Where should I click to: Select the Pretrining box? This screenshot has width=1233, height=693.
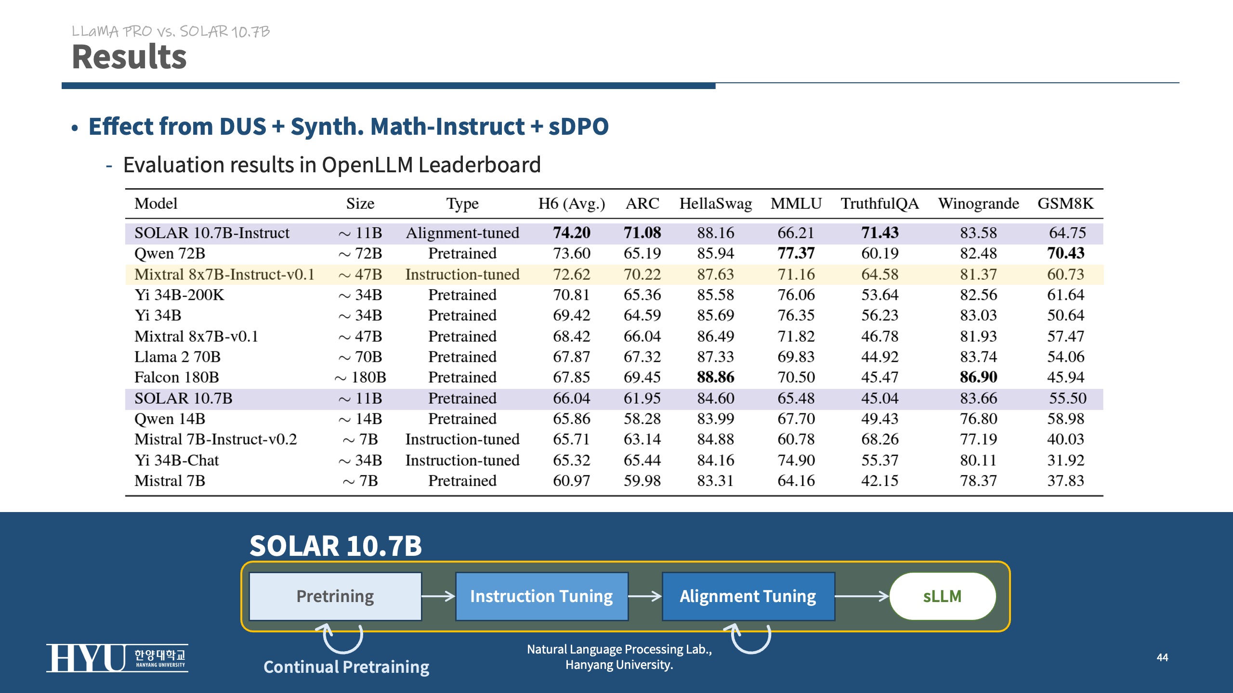[x=335, y=596]
